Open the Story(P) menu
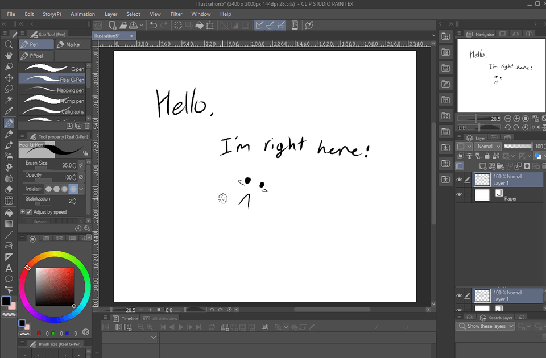 (x=52, y=14)
